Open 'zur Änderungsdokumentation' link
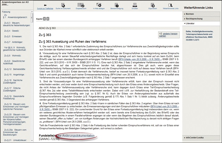The width and height of the screenshot is (222, 143). (x=76, y=136)
